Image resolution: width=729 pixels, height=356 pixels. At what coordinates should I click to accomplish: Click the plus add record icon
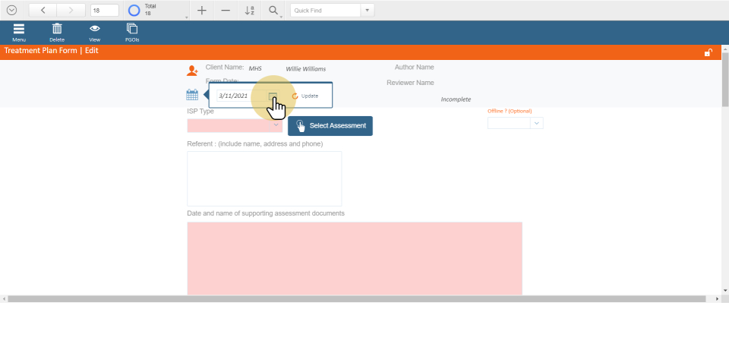pos(201,11)
